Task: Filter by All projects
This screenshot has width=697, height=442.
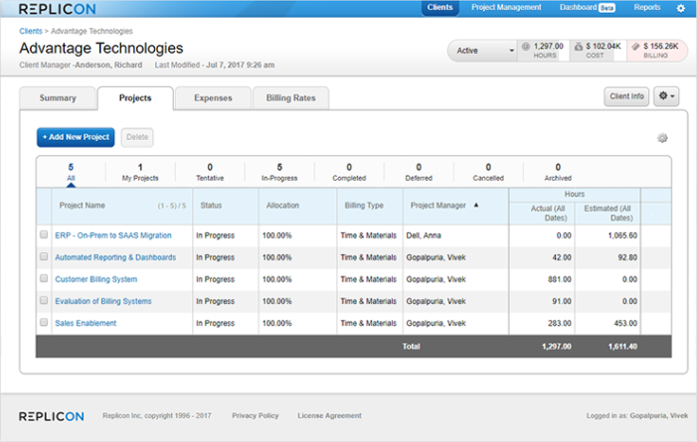Action: 71,172
